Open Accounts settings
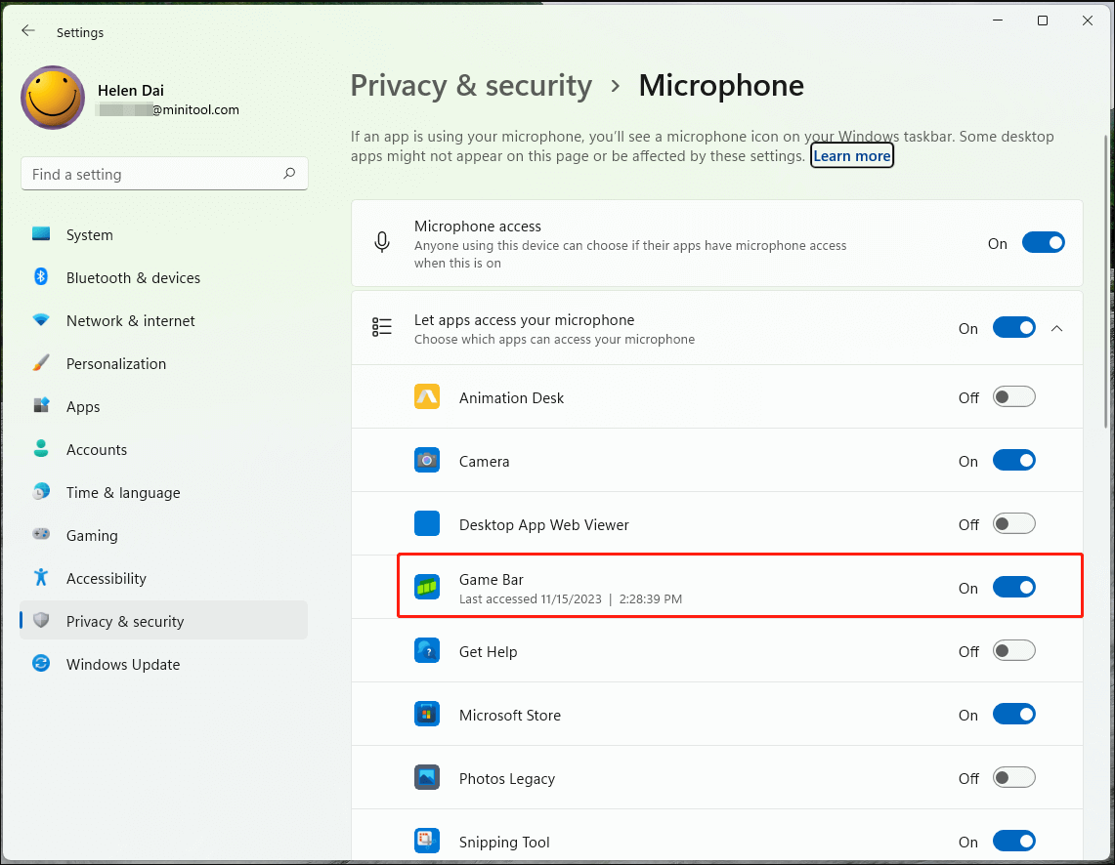Screen dimensions: 1115x865 point(41,449)
